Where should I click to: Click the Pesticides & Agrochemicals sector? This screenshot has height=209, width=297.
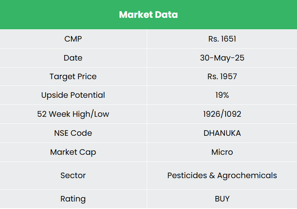222,175
